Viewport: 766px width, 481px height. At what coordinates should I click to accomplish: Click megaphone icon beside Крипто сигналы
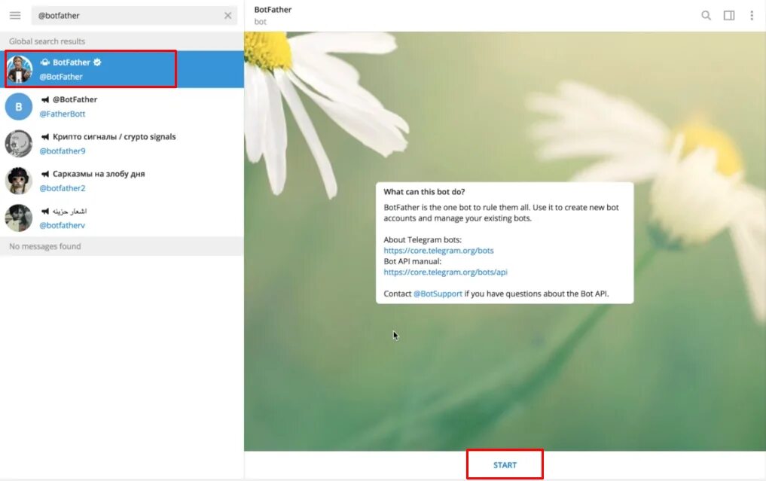click(45, 137)
